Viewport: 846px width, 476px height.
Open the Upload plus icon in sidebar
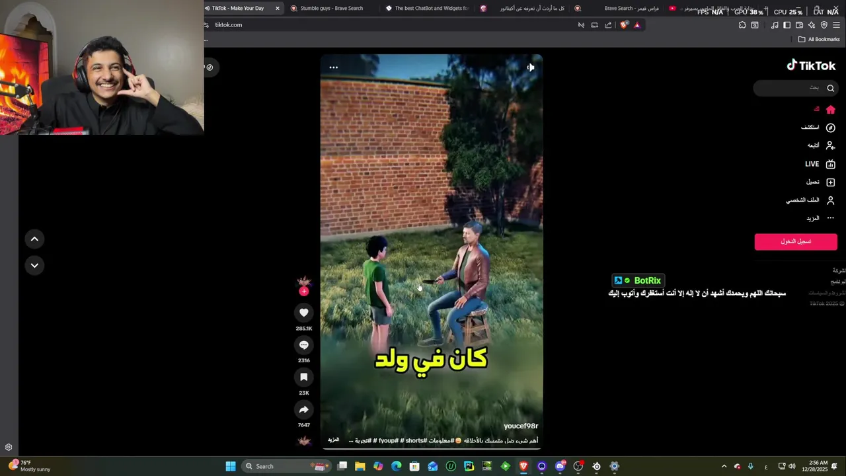[x=831, y=182]
